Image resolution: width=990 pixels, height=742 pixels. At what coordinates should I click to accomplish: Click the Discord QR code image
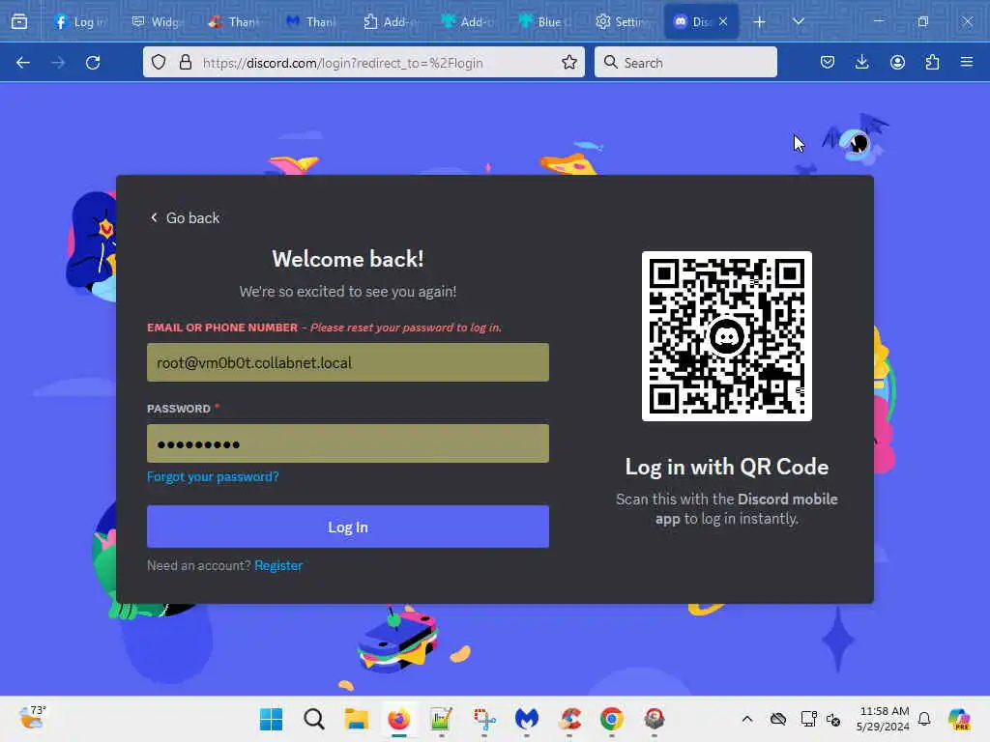[x=727, y=336]
